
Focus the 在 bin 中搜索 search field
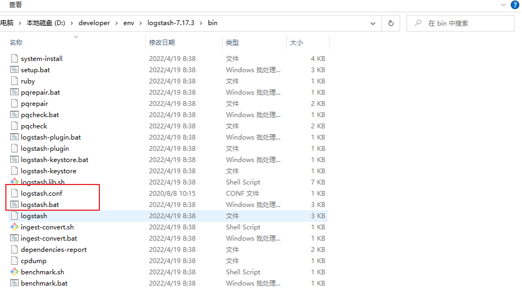pyautogui.click(x=461, y=24)
